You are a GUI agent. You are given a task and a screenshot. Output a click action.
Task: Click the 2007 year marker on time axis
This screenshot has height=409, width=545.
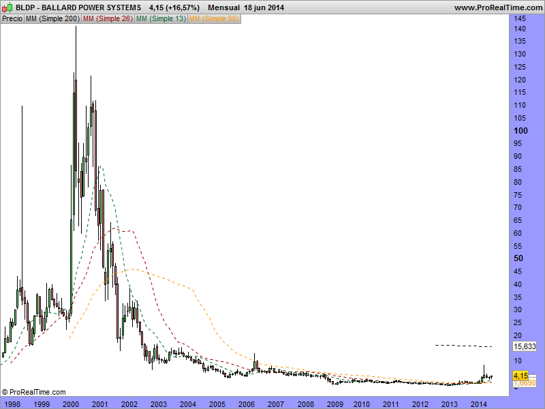click(275, 404)
